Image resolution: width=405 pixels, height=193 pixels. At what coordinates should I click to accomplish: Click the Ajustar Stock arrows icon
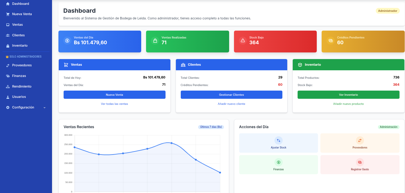click(278, 140)
